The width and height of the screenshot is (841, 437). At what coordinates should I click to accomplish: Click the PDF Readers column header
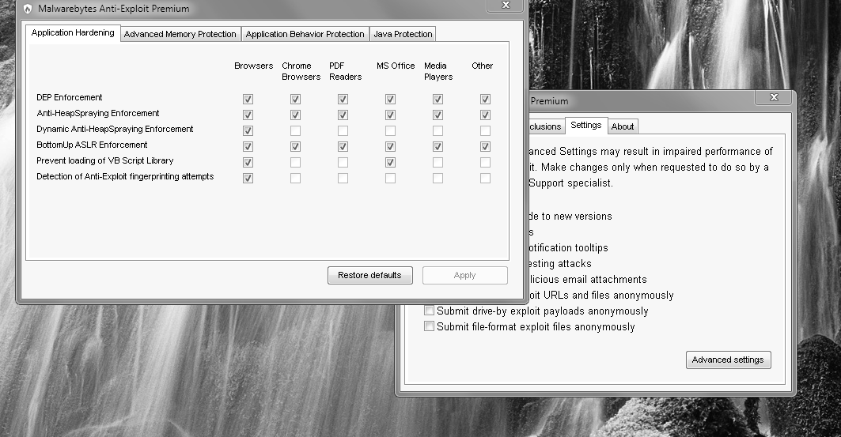346,71
